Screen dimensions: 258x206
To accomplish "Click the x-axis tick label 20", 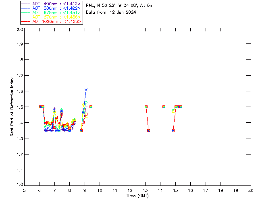I will (251, 190).
